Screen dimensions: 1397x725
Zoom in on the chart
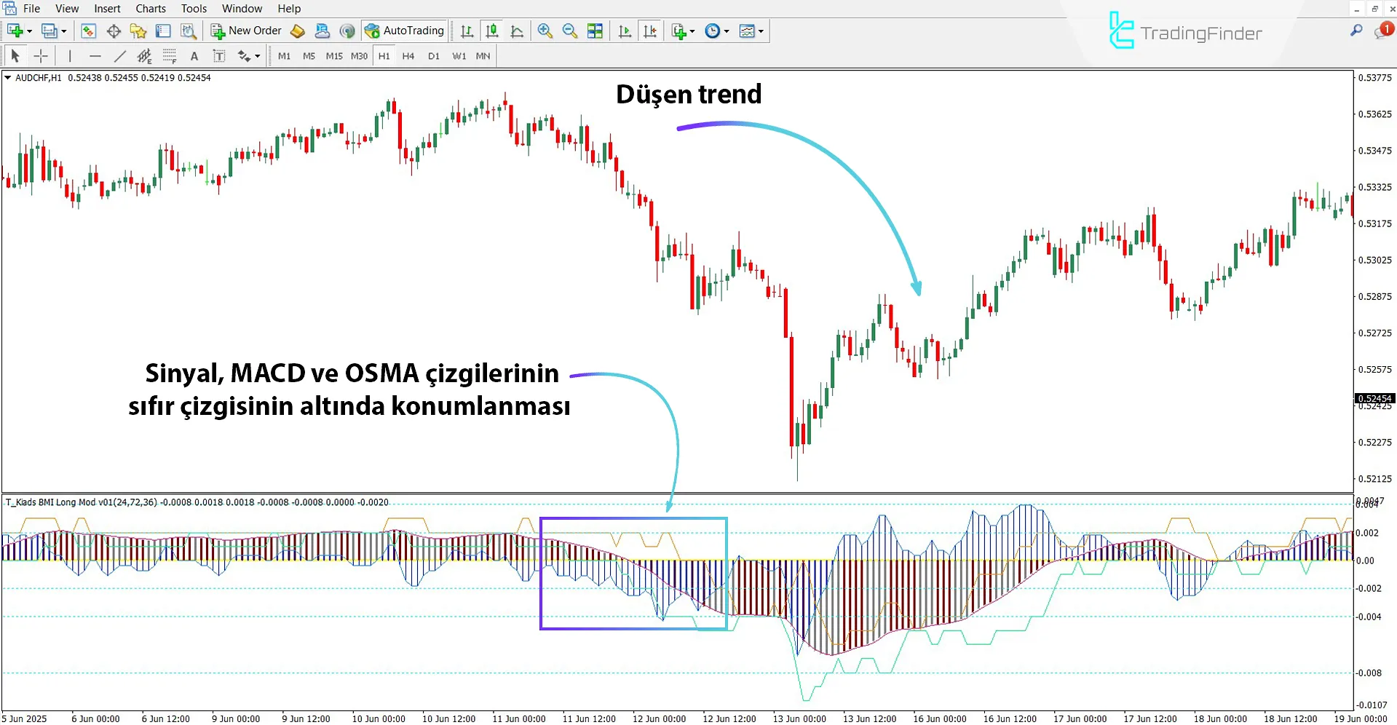(x=545, y=31)
